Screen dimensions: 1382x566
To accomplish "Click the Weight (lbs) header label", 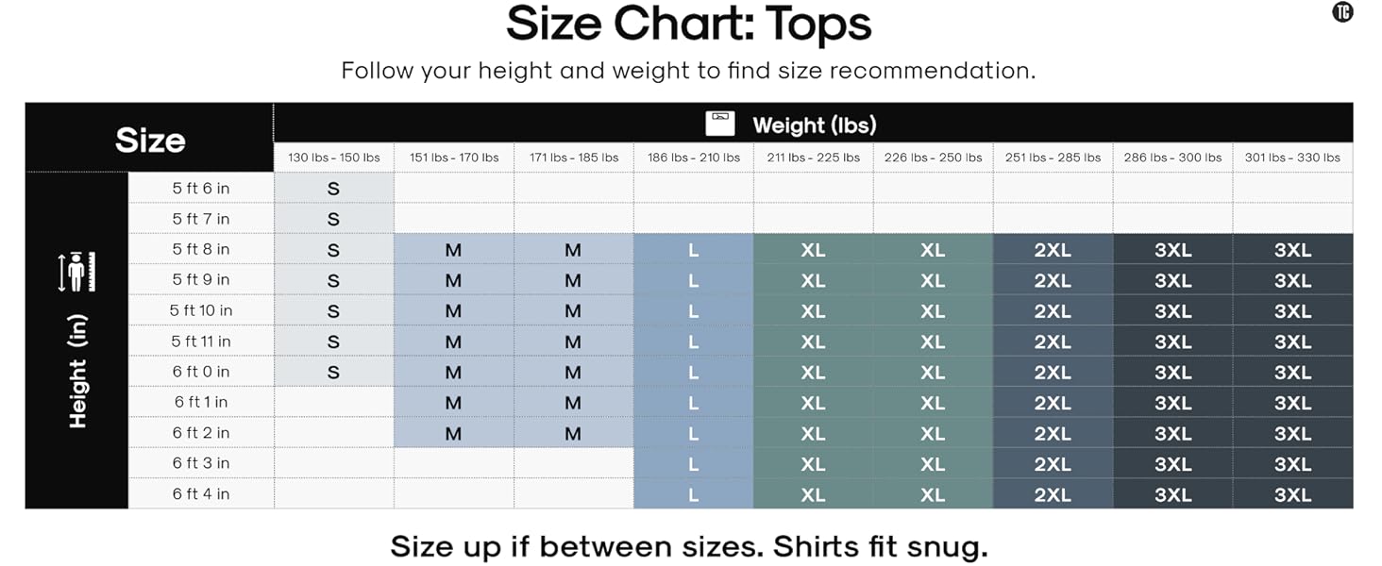I will [814, 125].
